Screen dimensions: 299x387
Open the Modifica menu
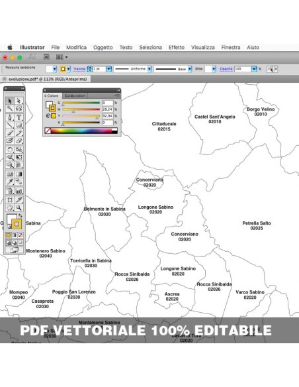coord(76,48)
